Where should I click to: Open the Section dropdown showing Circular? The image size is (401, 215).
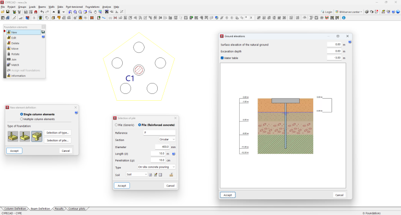[x=167, y=139]
